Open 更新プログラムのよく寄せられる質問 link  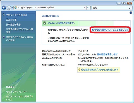20,39
